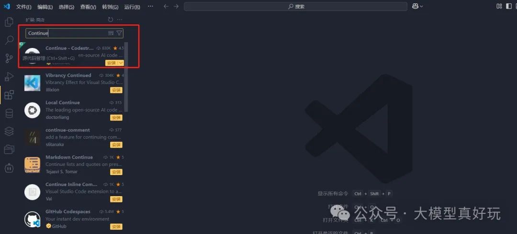The height and width of the screenshot is (234, 517).
Task: Click the 显示所有命令 shortcut hint
Action: point(333,194)
